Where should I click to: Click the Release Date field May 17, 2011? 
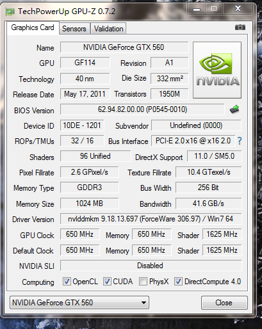(x=85, y=94)
